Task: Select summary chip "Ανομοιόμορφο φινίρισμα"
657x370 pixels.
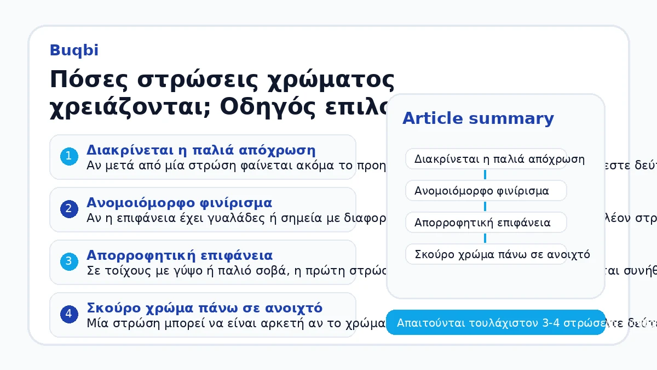Action: tap(486, 191)
